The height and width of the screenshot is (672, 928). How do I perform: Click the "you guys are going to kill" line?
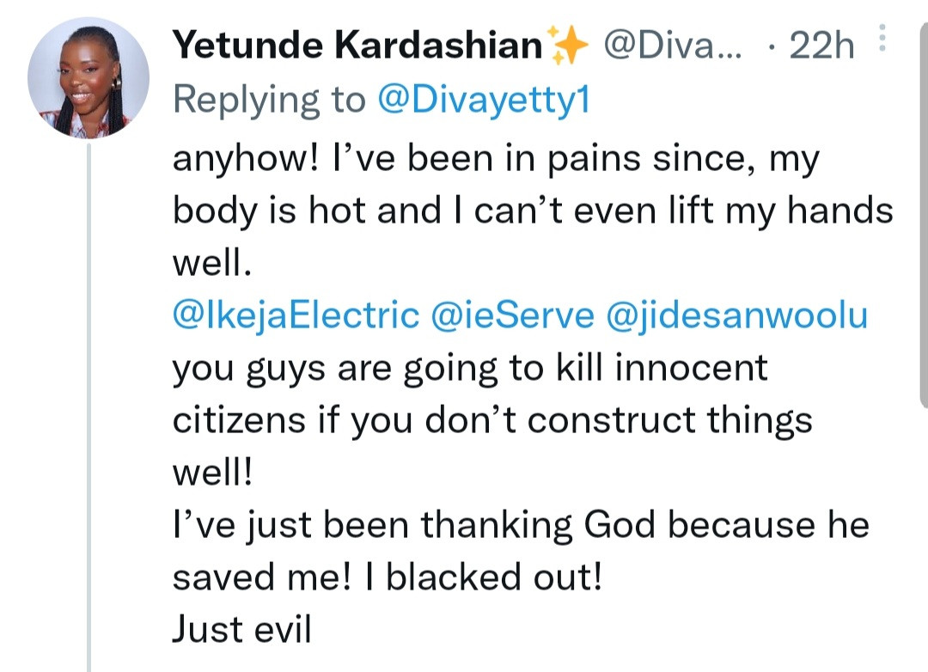tap(470, 370)
